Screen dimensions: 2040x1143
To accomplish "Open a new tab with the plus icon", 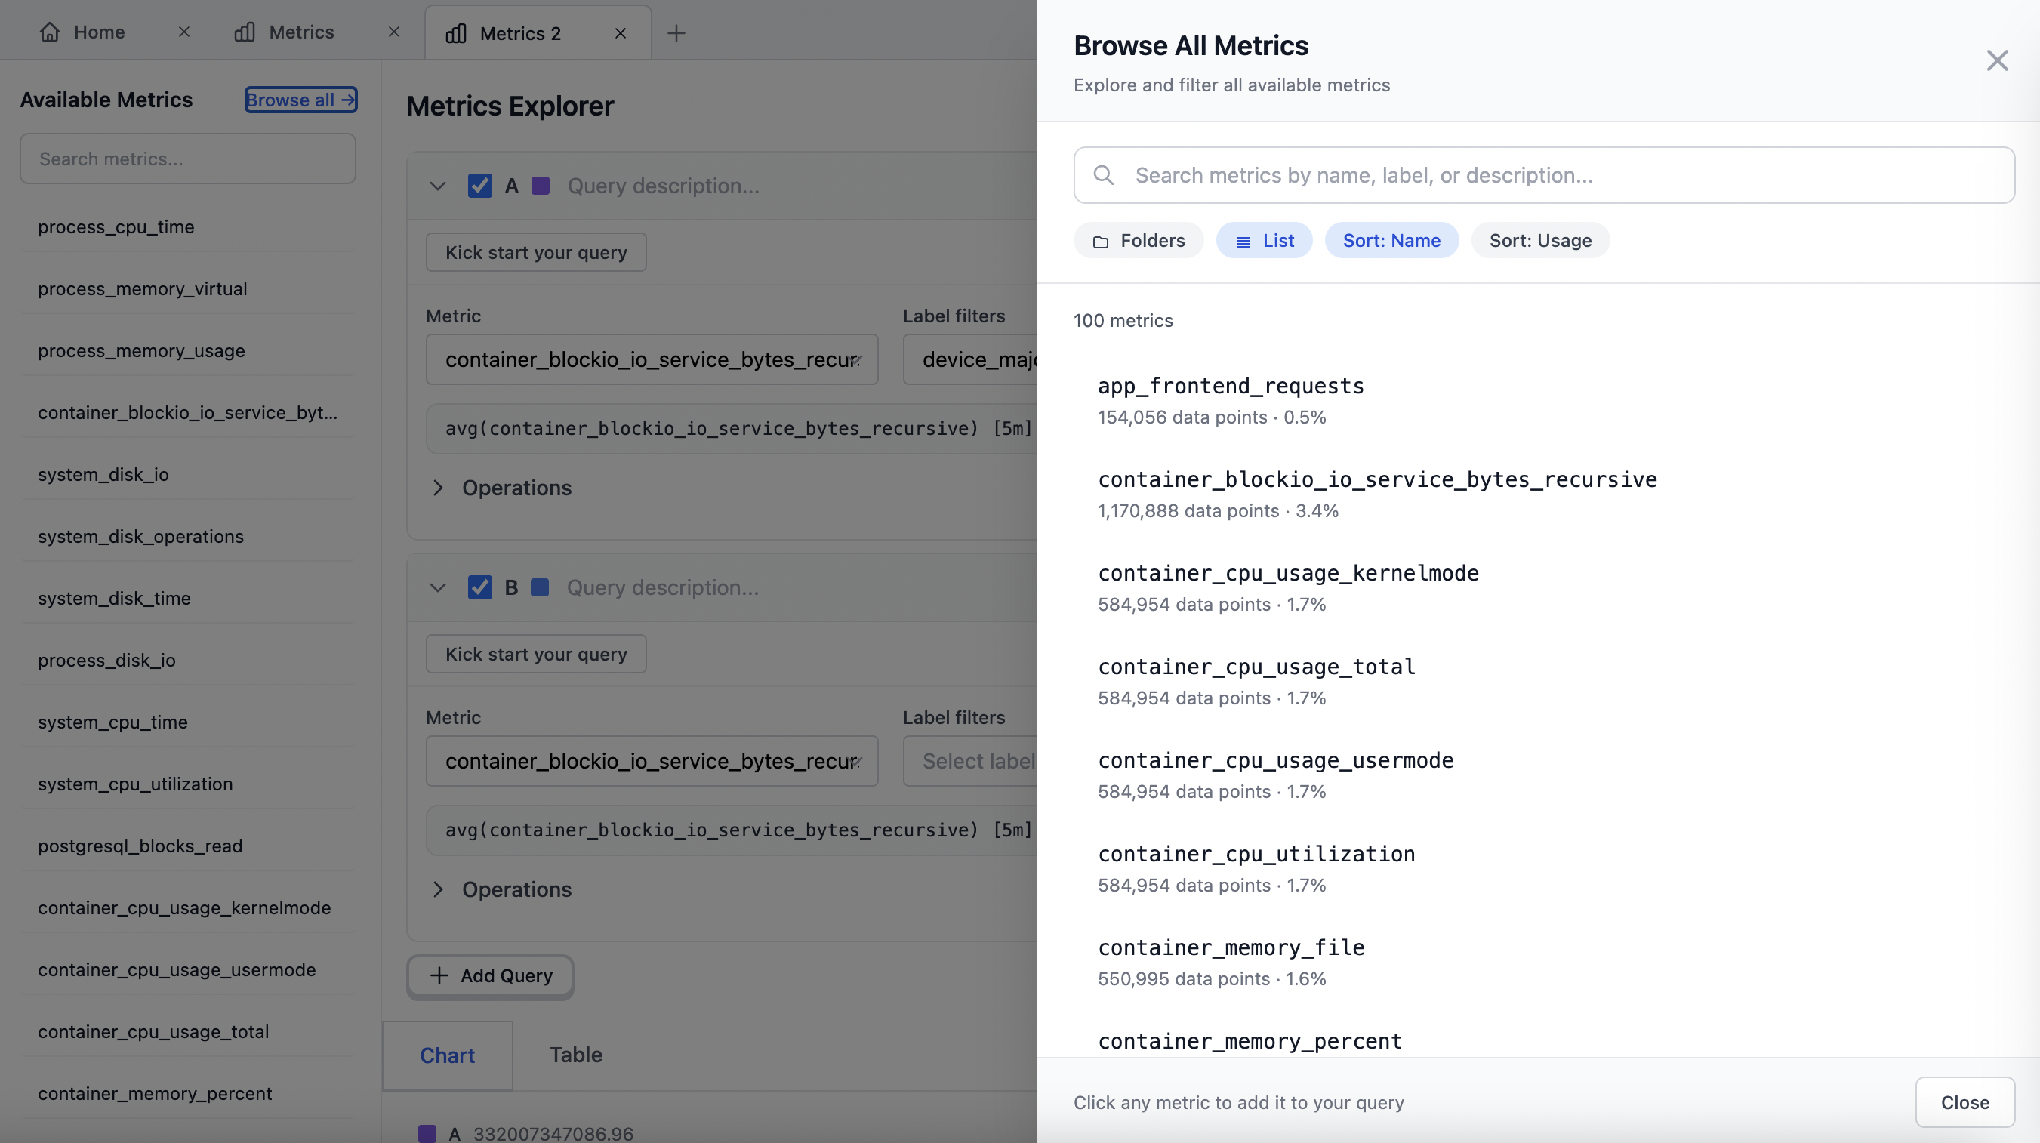I will [676, 33].
